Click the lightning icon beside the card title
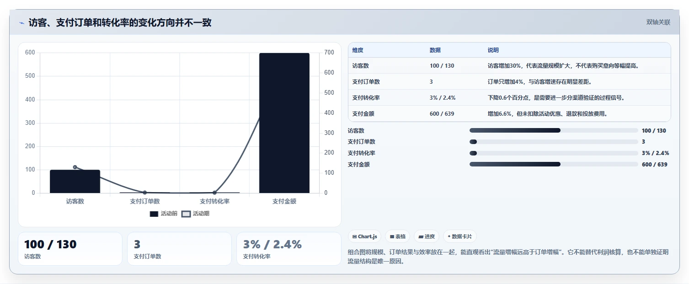The height and width of the screenshot is (284, 689). (x=21, y=23)
